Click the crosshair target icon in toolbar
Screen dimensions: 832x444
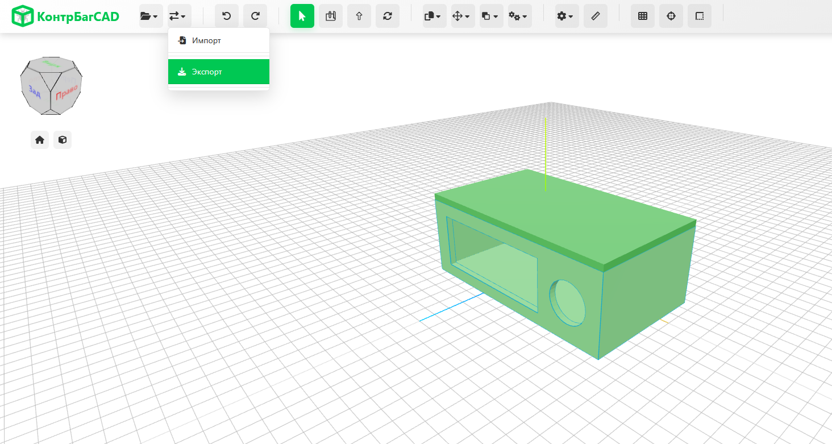point(671,16)
